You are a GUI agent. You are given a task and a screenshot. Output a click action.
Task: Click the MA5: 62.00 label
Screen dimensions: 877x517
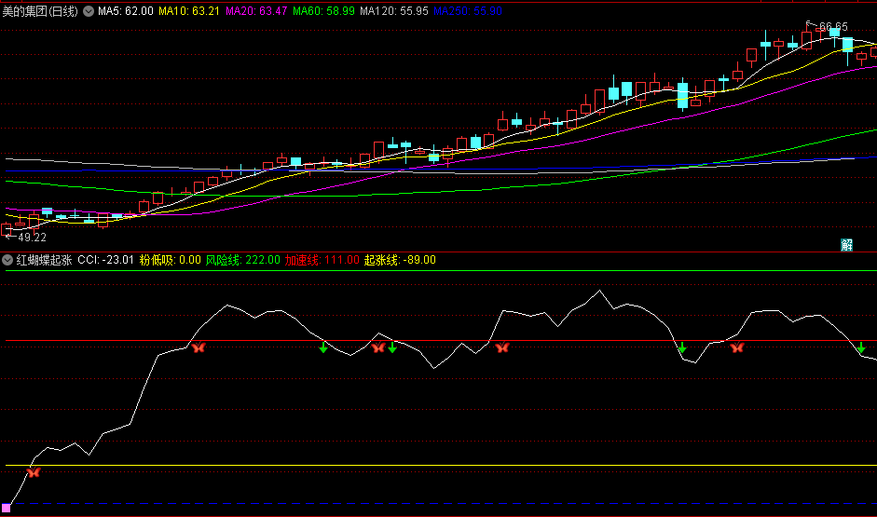(x=125, y=11)
